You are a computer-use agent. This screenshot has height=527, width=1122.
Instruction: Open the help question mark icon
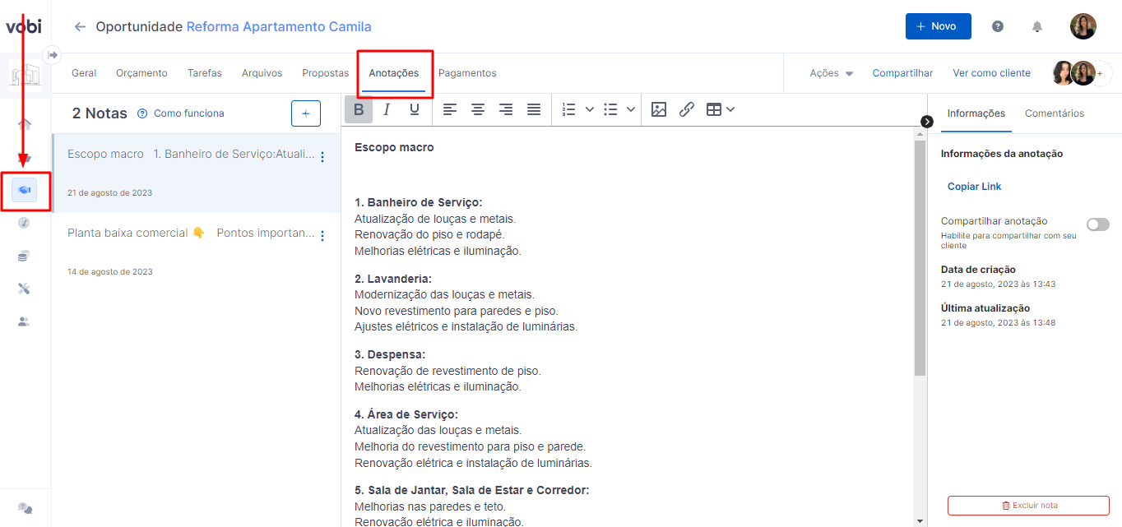click(998, 26)
